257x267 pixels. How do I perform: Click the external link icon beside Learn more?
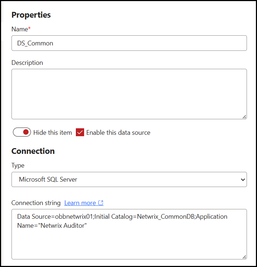point(101,203)
